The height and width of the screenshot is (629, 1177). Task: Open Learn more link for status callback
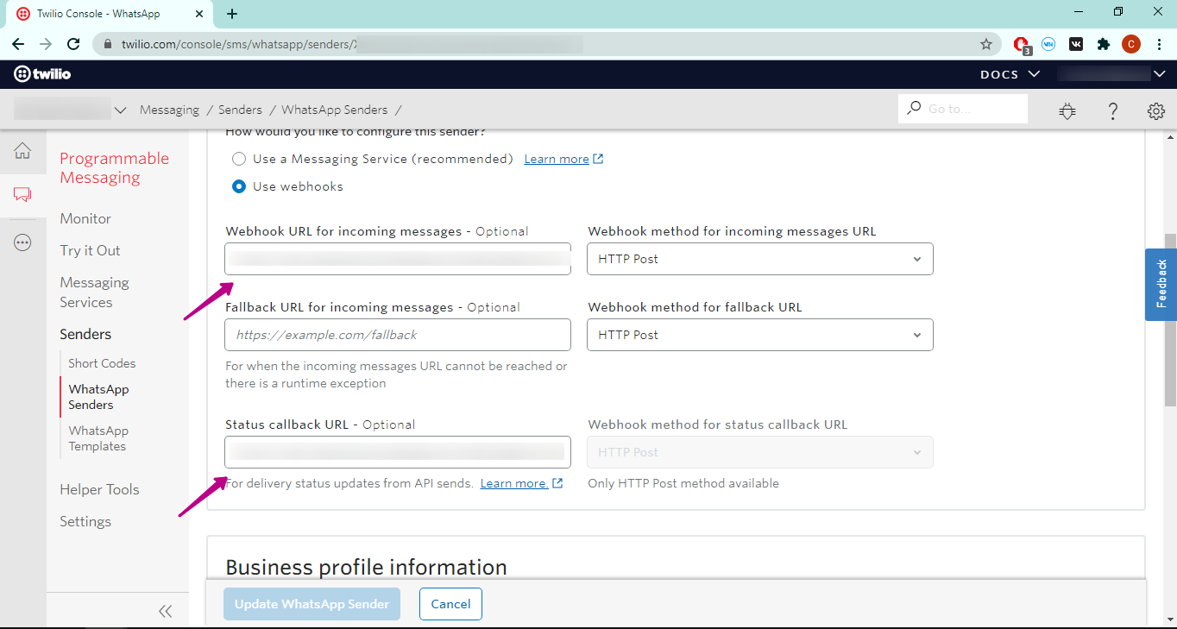pyautogui.click(x=514, y=483)
